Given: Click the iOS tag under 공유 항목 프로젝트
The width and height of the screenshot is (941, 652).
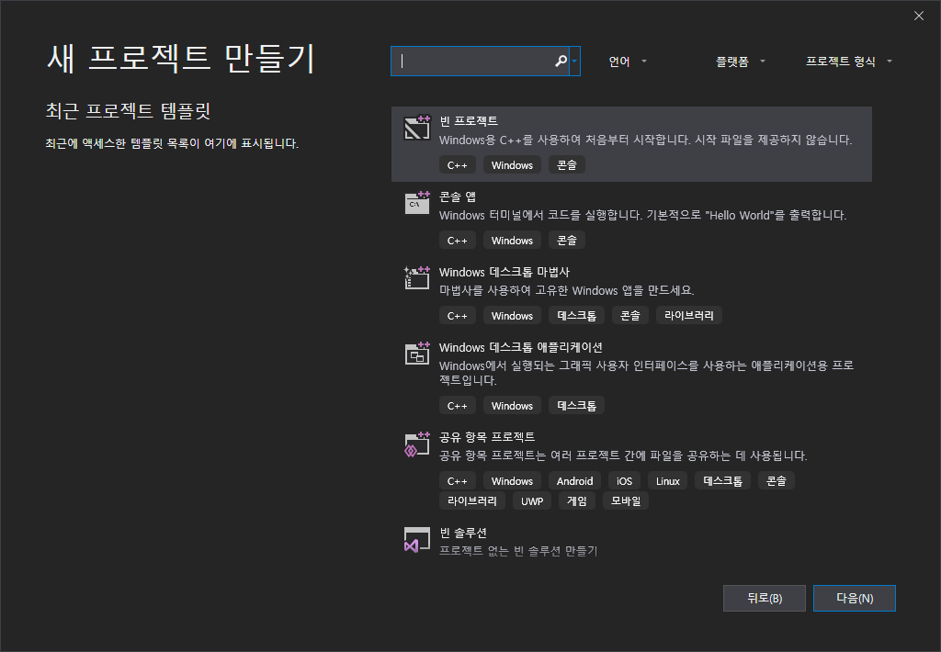Looking at the screenshot, I should (x=624, y=481).
